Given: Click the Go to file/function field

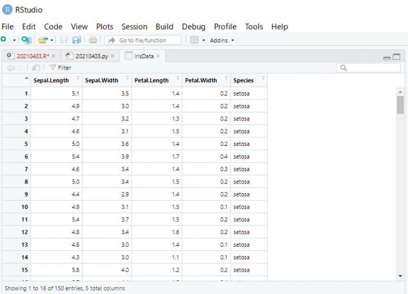Looking at the screenshot, I should (142, 40).
